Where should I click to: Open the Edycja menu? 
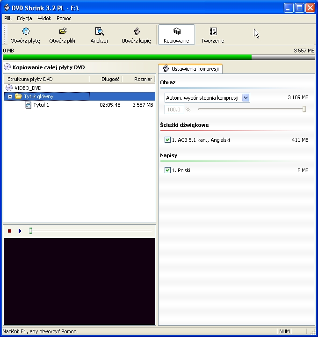(x=24, y=18)
